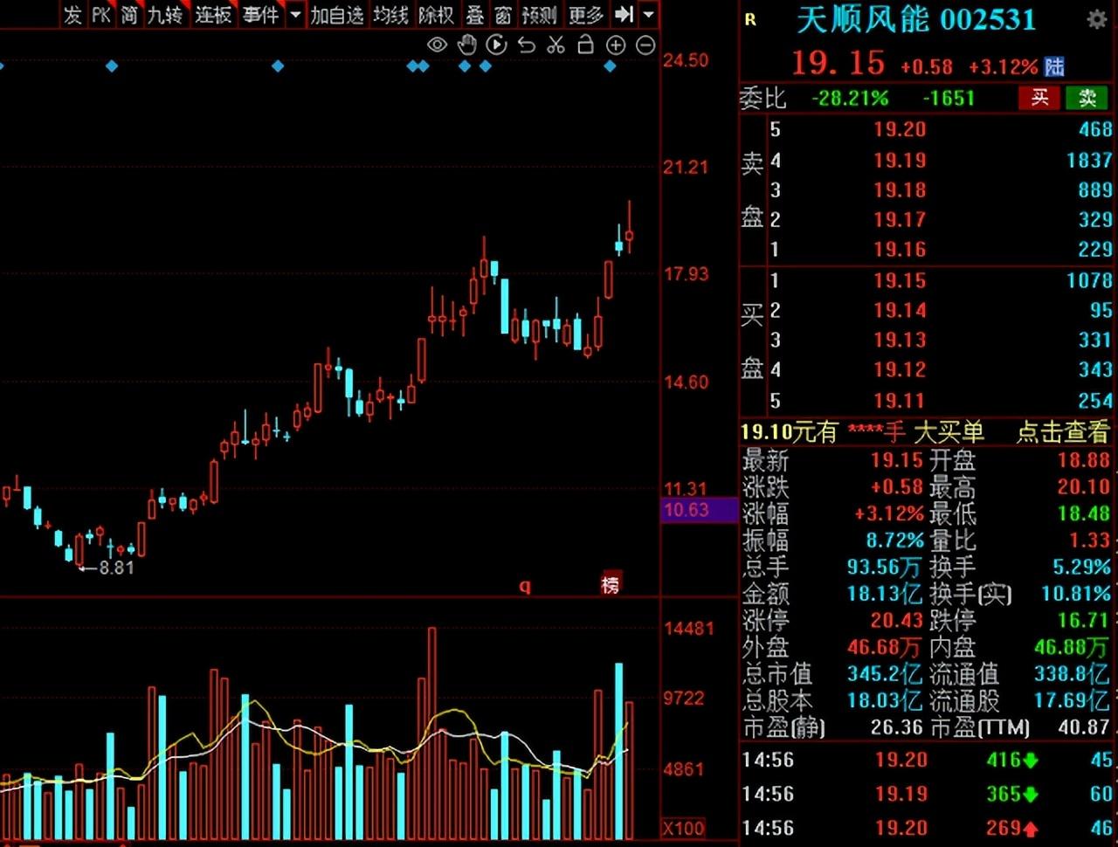Screen dimensions: 1118x847
Task: Click the 叠 overlay button
Action: coord(474,15)
